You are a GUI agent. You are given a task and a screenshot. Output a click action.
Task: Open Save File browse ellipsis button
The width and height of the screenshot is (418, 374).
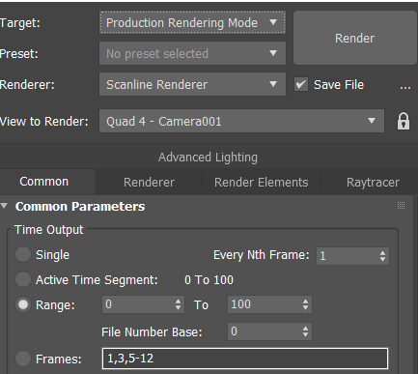click(x=405, y=85)
